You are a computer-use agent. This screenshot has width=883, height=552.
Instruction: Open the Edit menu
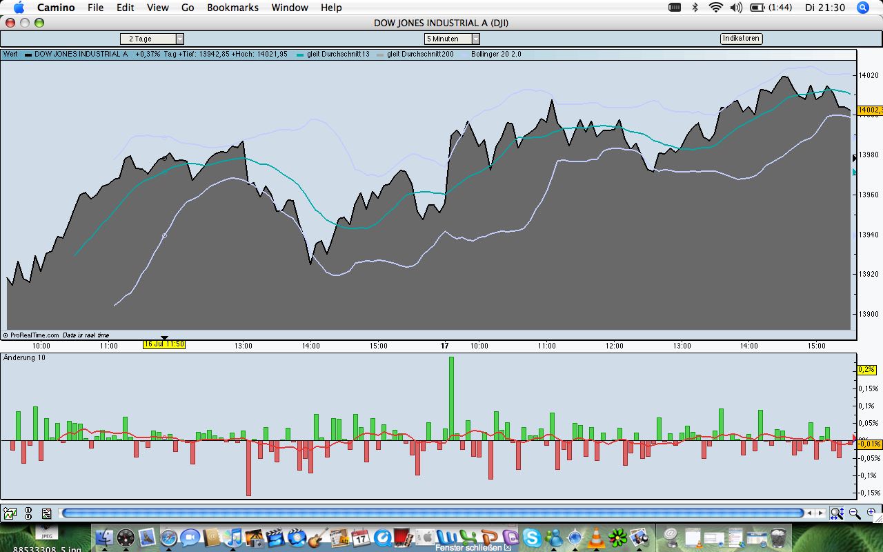point(126,8)
